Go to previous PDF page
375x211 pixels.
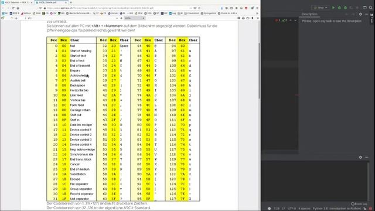point(11,18)
